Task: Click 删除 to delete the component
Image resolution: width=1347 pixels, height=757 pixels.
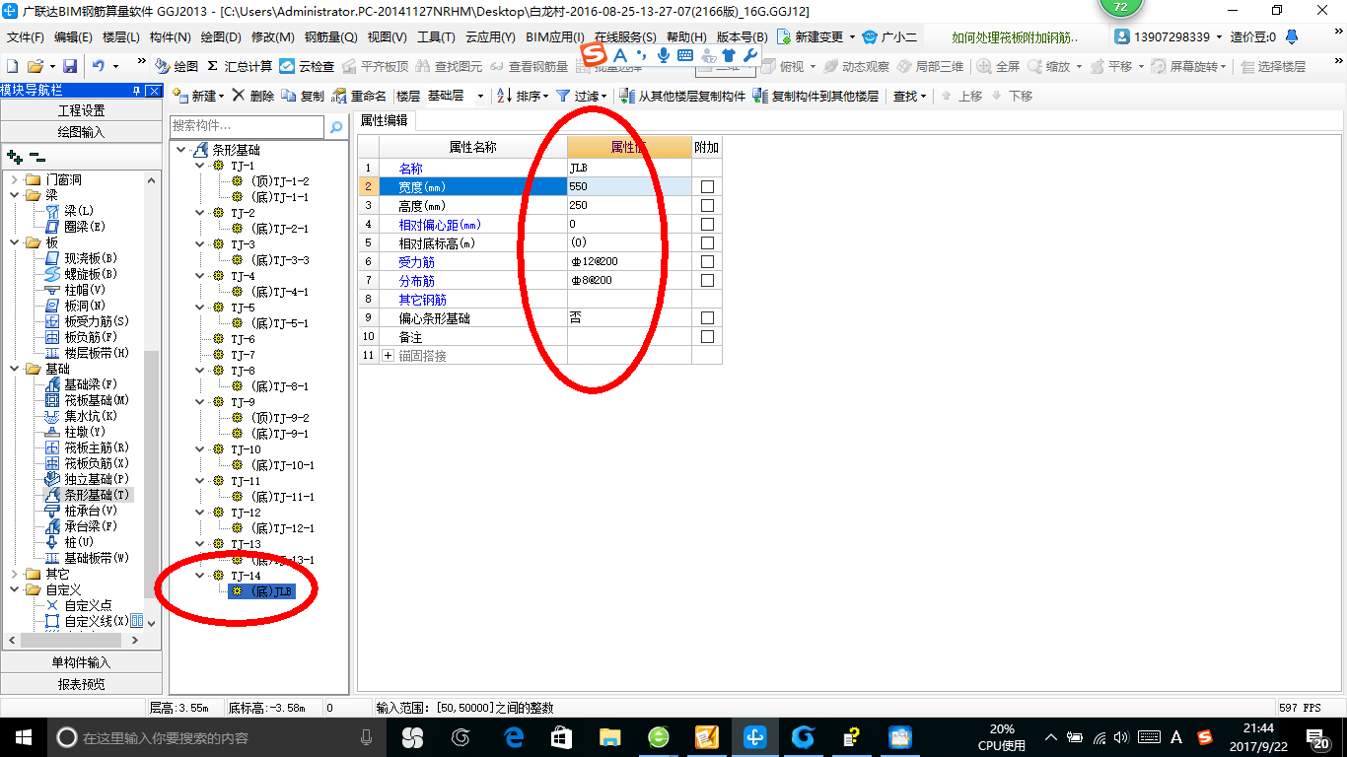Action: click(x=254, y=96)
